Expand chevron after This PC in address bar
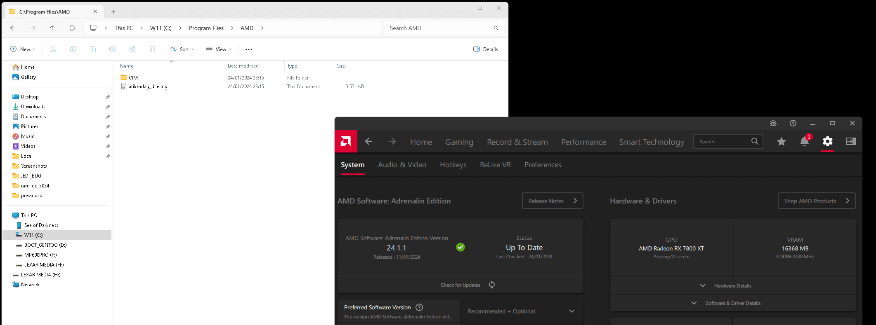 click(142, 28)
